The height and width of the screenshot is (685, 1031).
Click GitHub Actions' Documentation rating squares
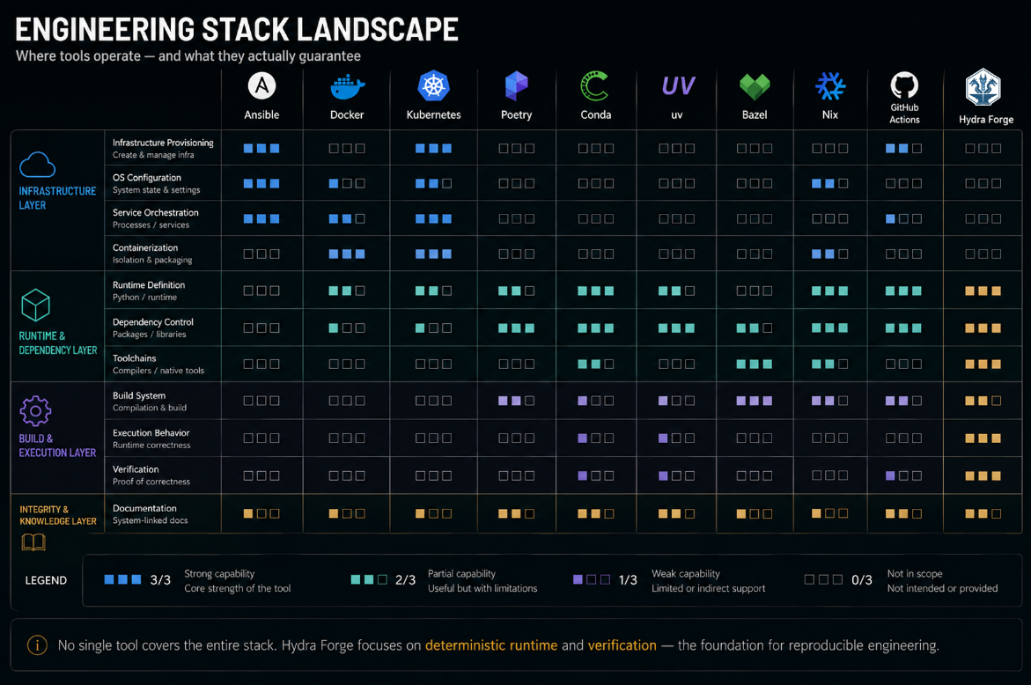tap(904, 514)
